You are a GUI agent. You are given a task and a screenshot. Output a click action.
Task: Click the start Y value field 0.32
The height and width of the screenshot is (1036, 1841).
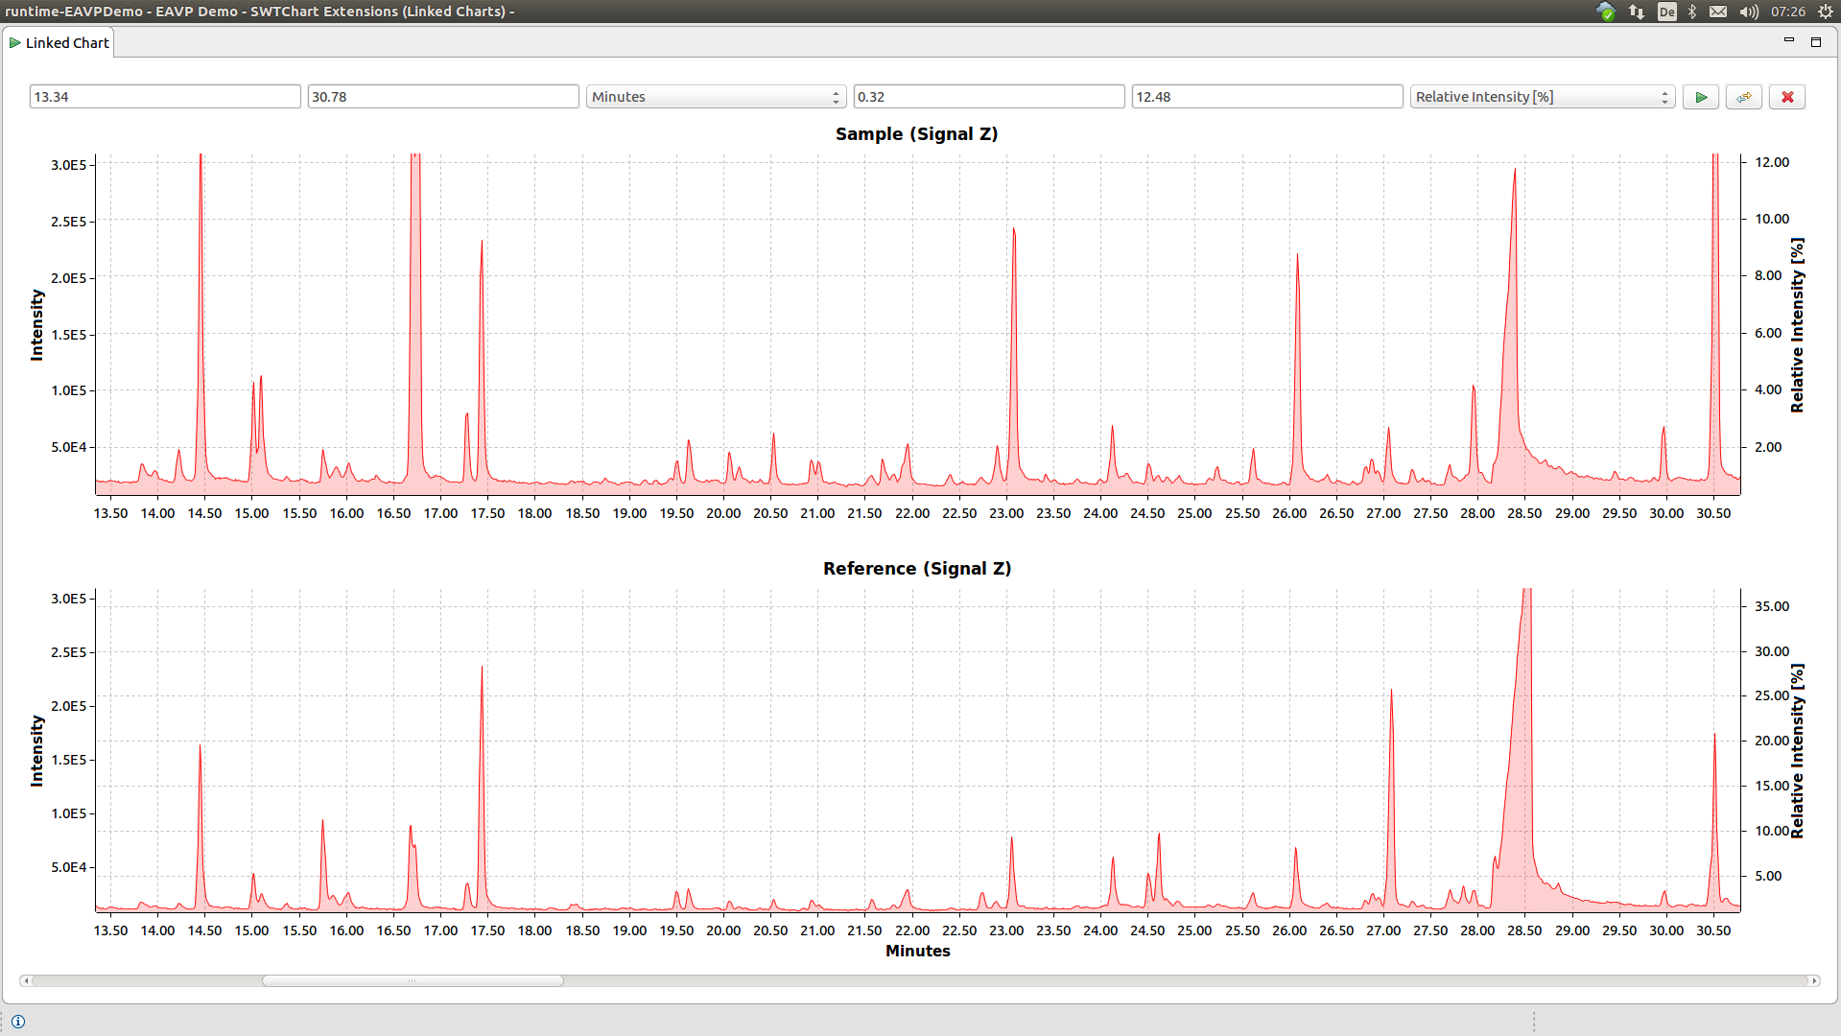pos(989,97)
